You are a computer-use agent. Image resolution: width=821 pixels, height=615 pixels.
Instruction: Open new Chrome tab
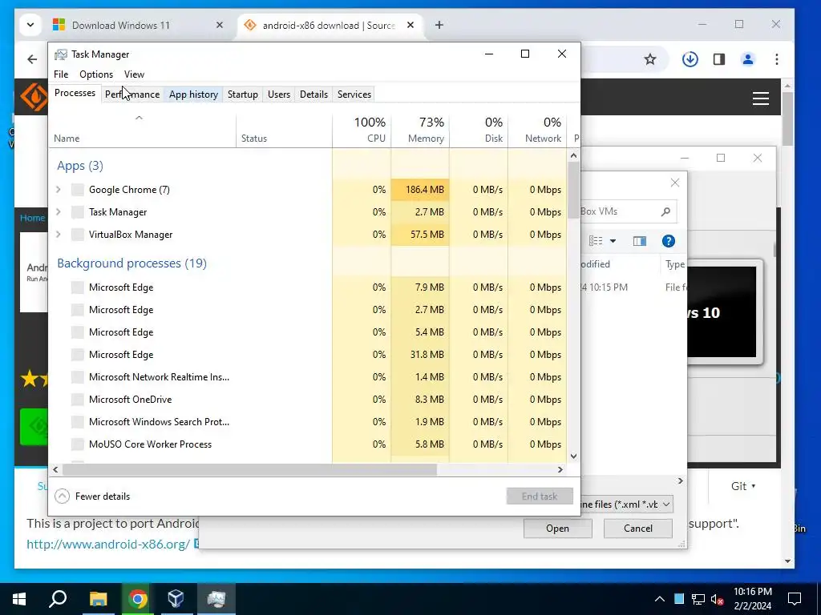(439, 25)
